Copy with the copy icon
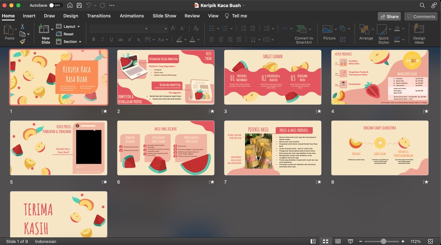Image resolution: width=441 pixels, height=245 pixels. click(22, 34)
